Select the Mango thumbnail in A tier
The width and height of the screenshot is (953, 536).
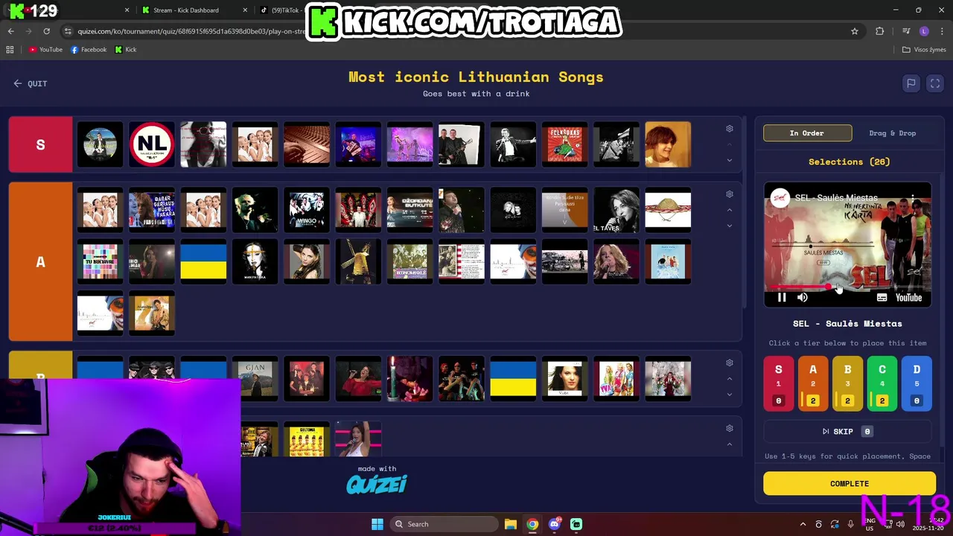click(306, 210)
